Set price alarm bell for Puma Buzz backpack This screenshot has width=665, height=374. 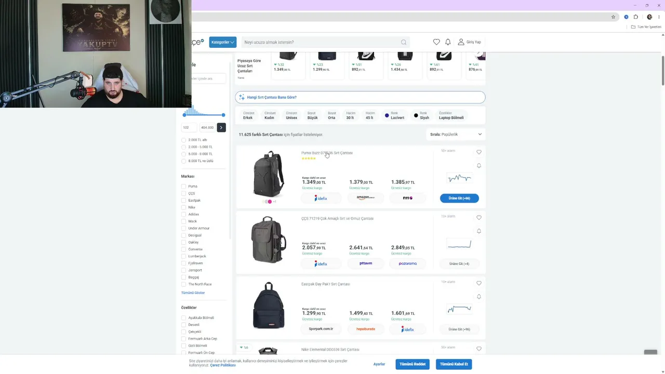pos(479,166)
